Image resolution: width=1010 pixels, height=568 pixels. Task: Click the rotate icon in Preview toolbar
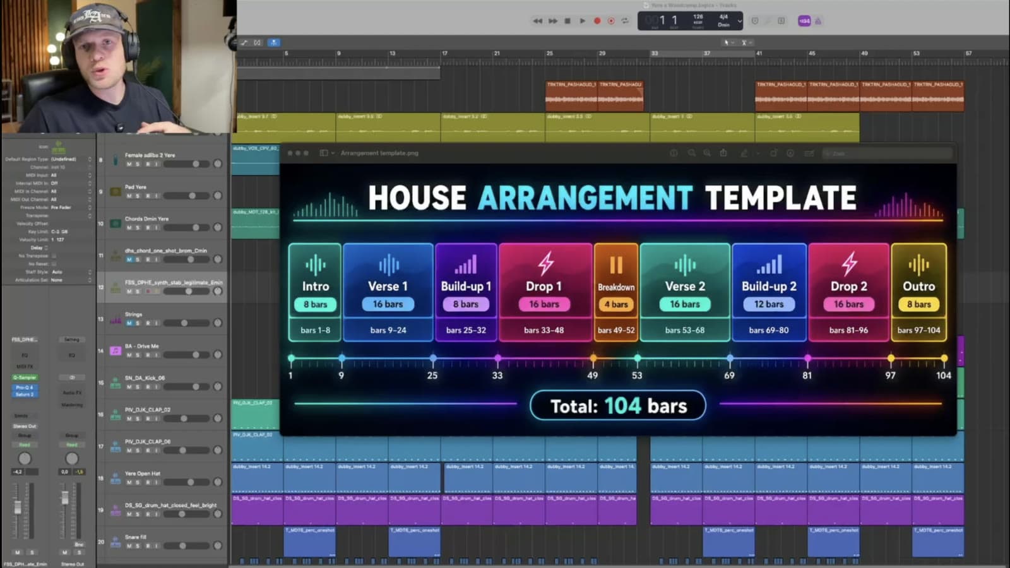tap(773, 153)
